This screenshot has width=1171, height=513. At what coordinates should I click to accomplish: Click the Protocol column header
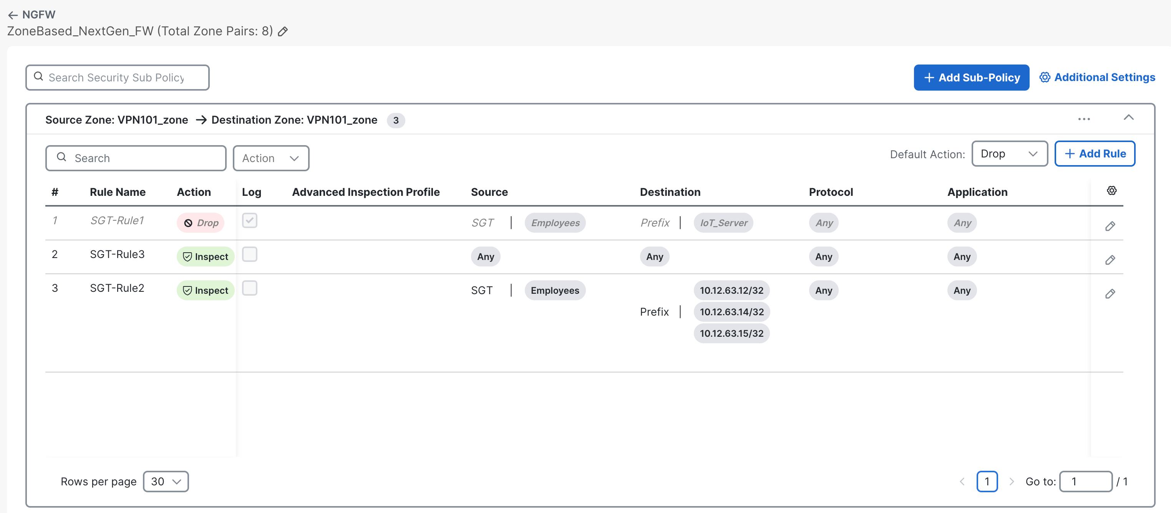[x=831, y=192]
